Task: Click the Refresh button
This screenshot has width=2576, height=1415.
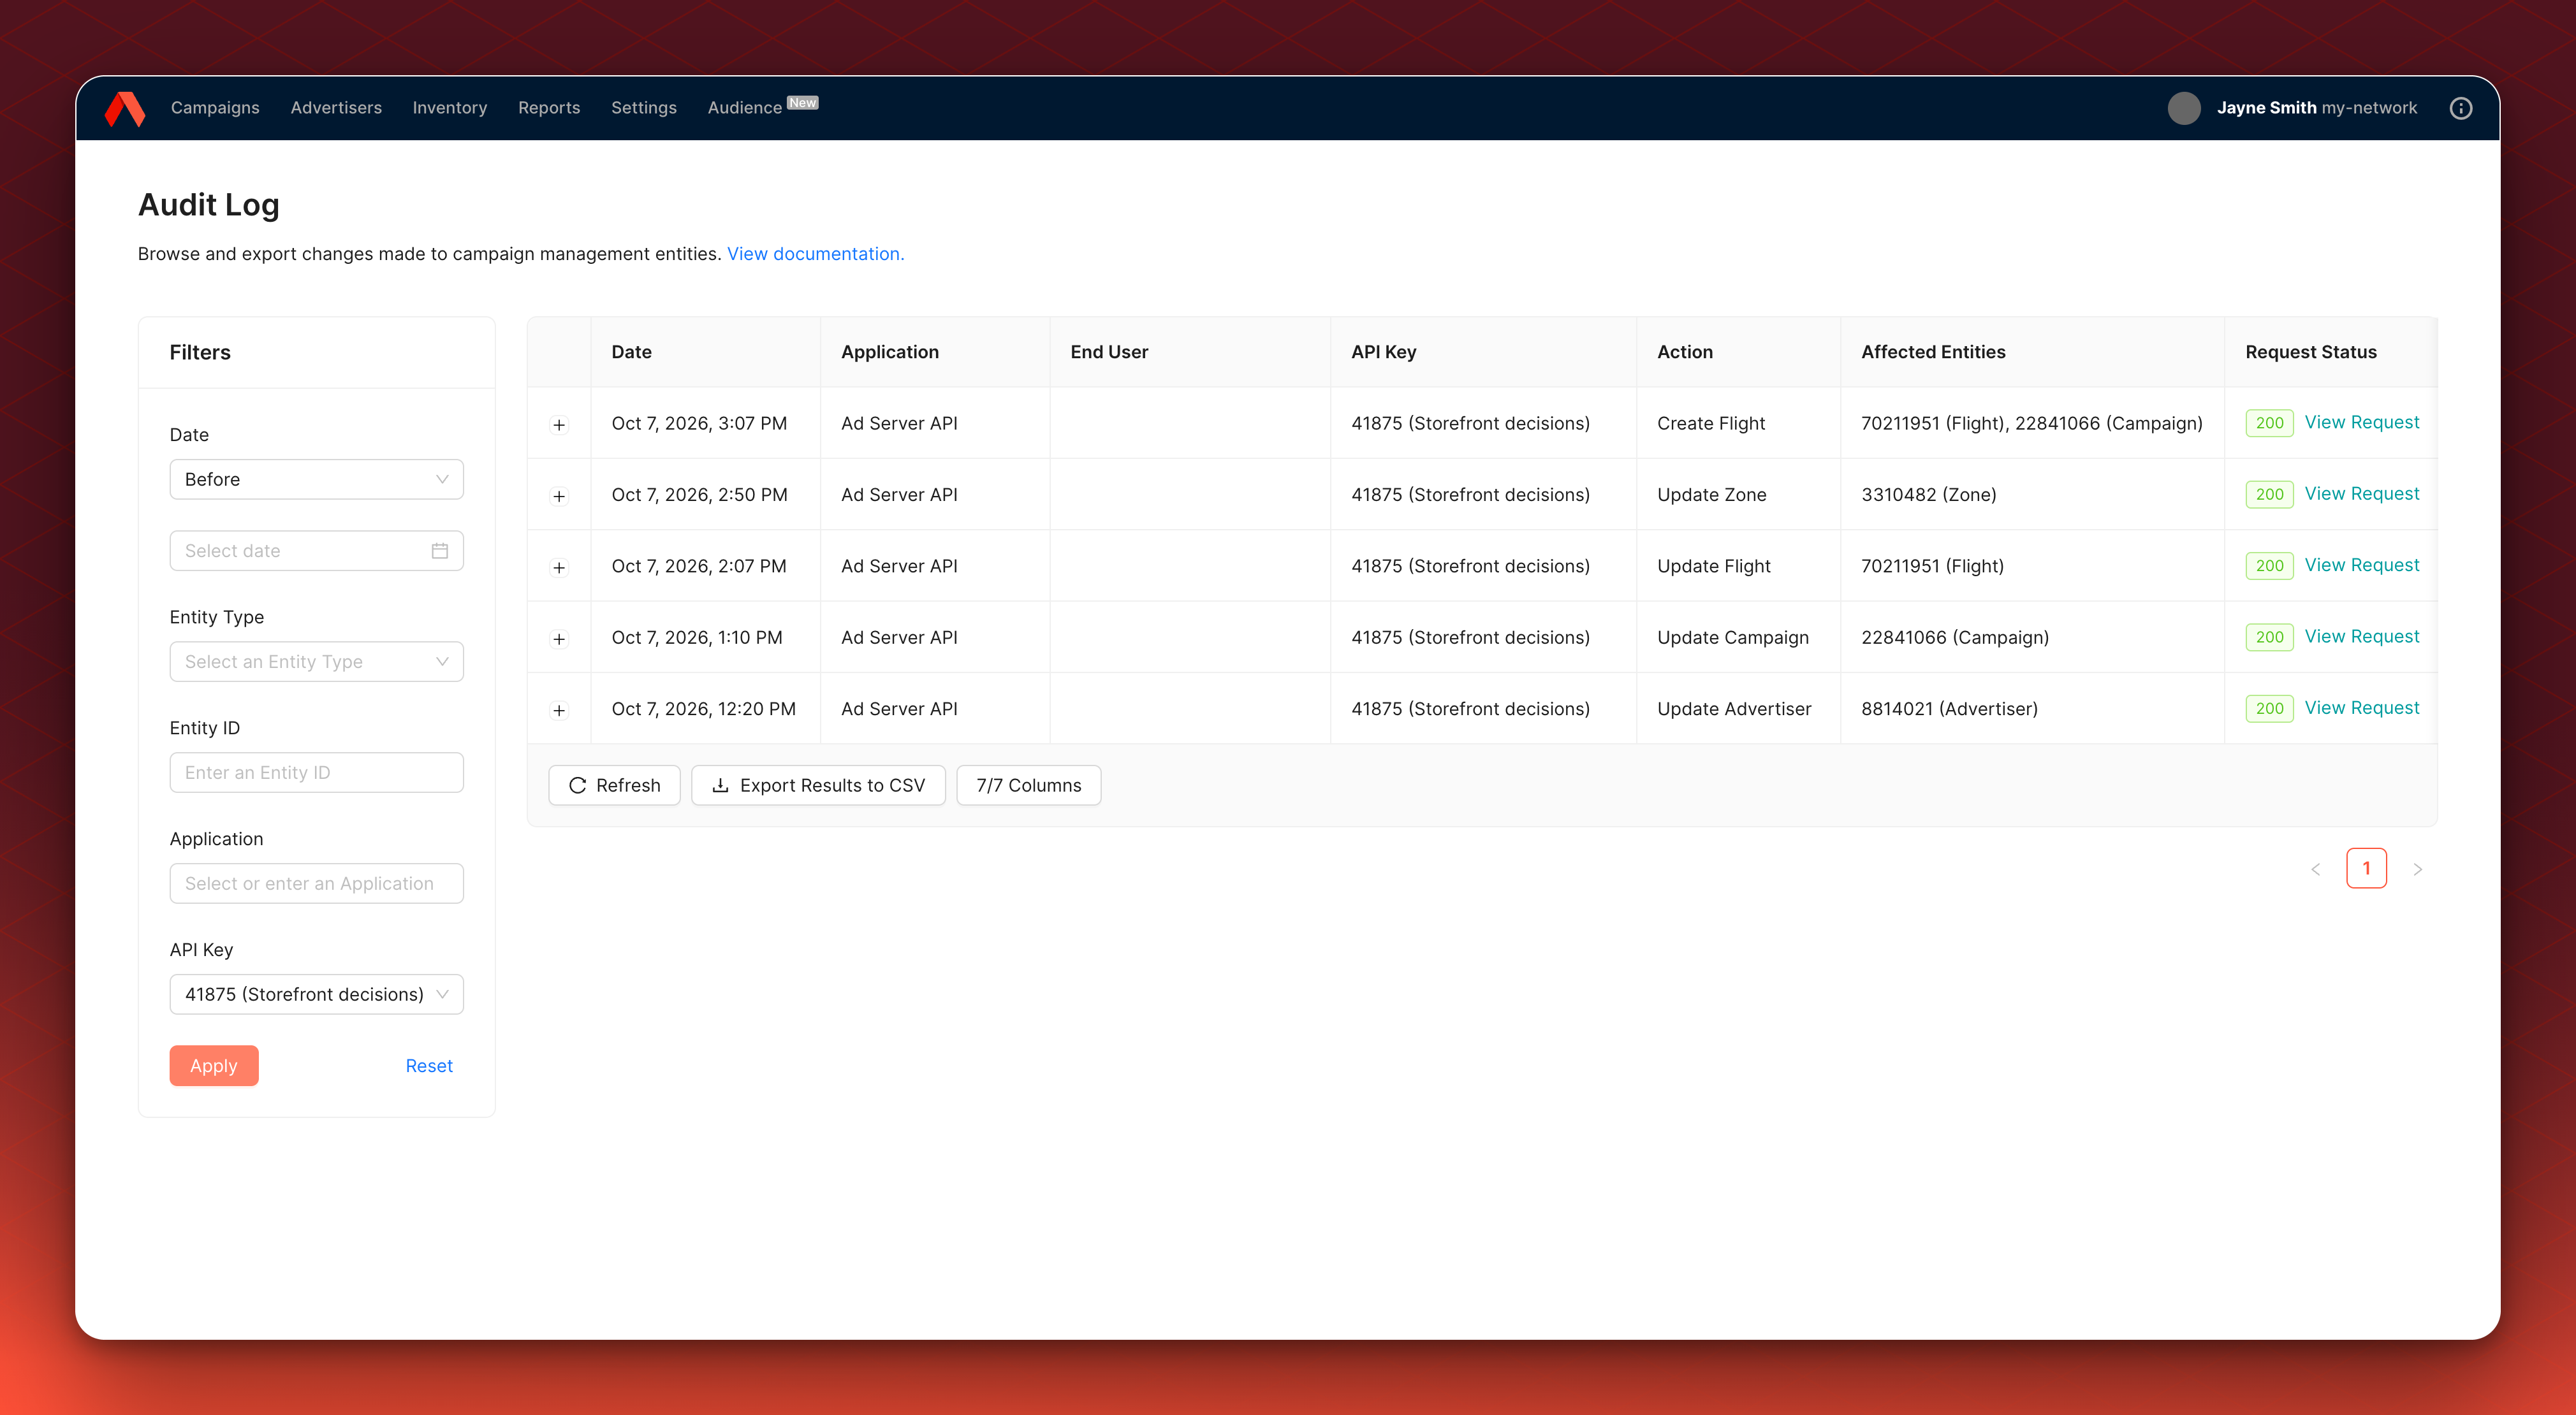Action: point(614,785)
